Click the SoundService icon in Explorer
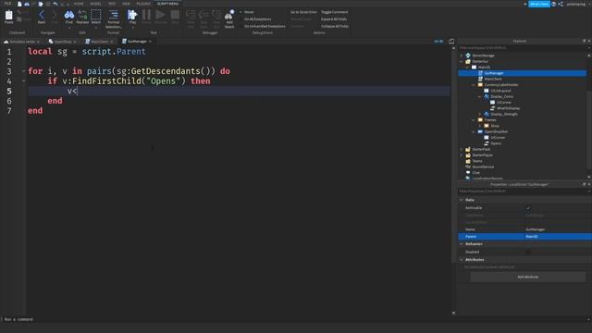Image resolution: width=592 pixels, height=333 pixels. tap(468, 166)
